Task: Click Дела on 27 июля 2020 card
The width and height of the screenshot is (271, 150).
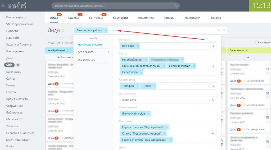Action: tap(233, 81)
